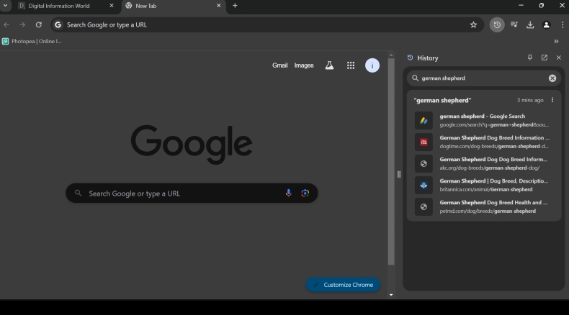Toggle the History side panel toolbar button
Viewport: 569px width, 315px height.
point(497,24)
